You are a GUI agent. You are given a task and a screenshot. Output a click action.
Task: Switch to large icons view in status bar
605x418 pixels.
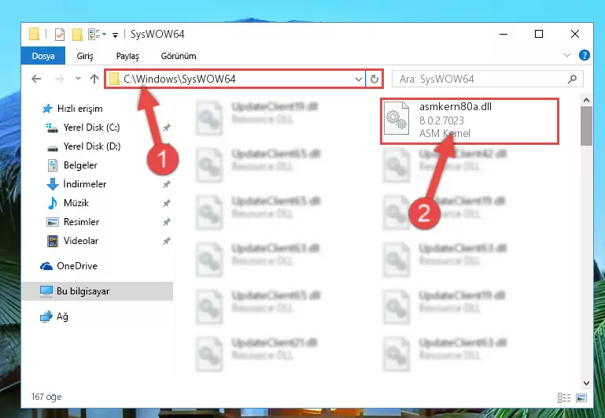(581, 398)
